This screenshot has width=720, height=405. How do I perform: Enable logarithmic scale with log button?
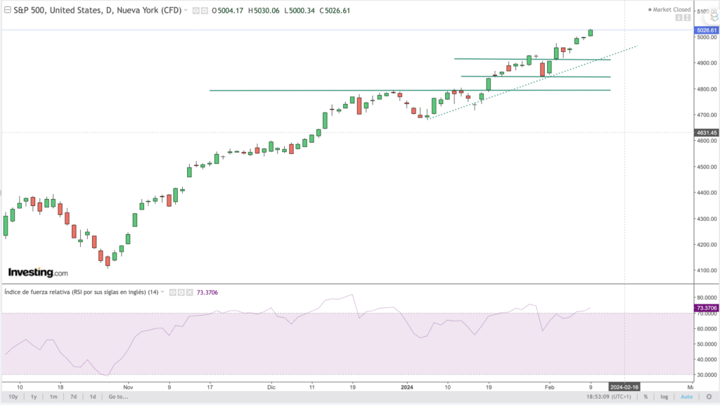click(663, 397)
